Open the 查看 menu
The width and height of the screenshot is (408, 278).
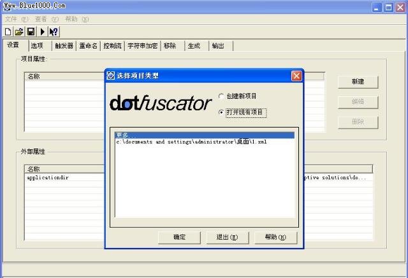click(x=46, y=19)
